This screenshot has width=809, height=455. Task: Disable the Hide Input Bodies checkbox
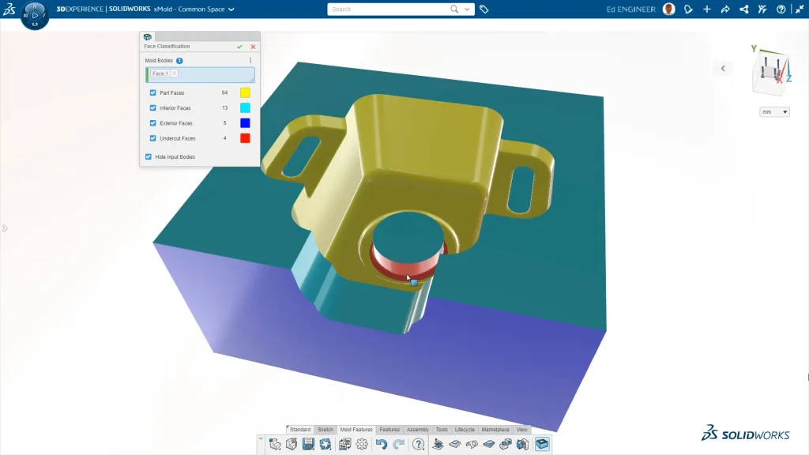coord(148,157)
